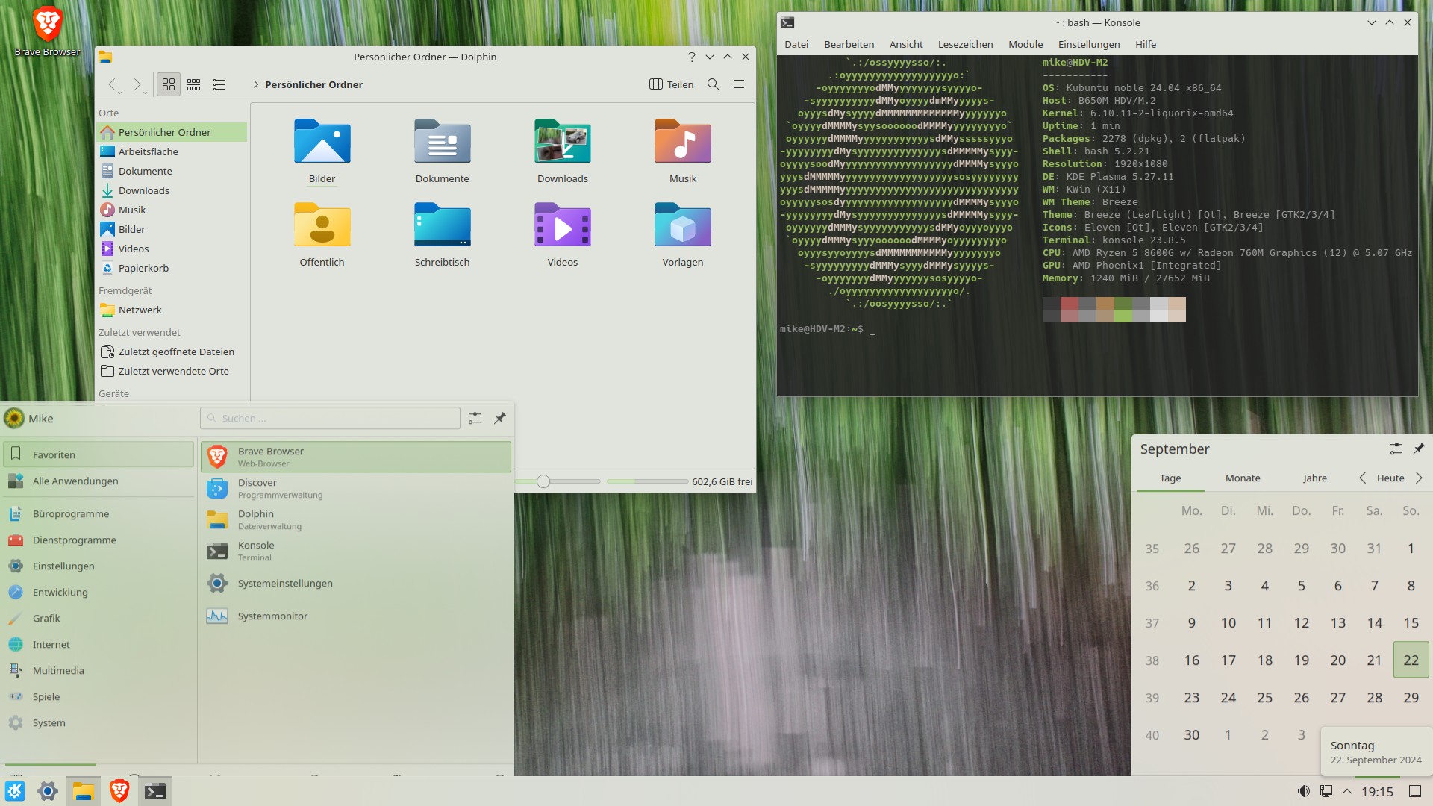This screenshot has width=1433, height=806.
Task: Open search via Dolphin's magnifier icon
Action: click(x=713, y=84)
